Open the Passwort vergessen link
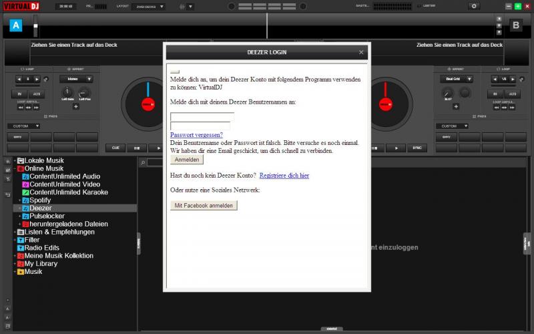 [x=196, y=135]
